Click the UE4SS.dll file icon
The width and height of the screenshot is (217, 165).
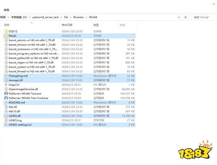tap(6, 116)
